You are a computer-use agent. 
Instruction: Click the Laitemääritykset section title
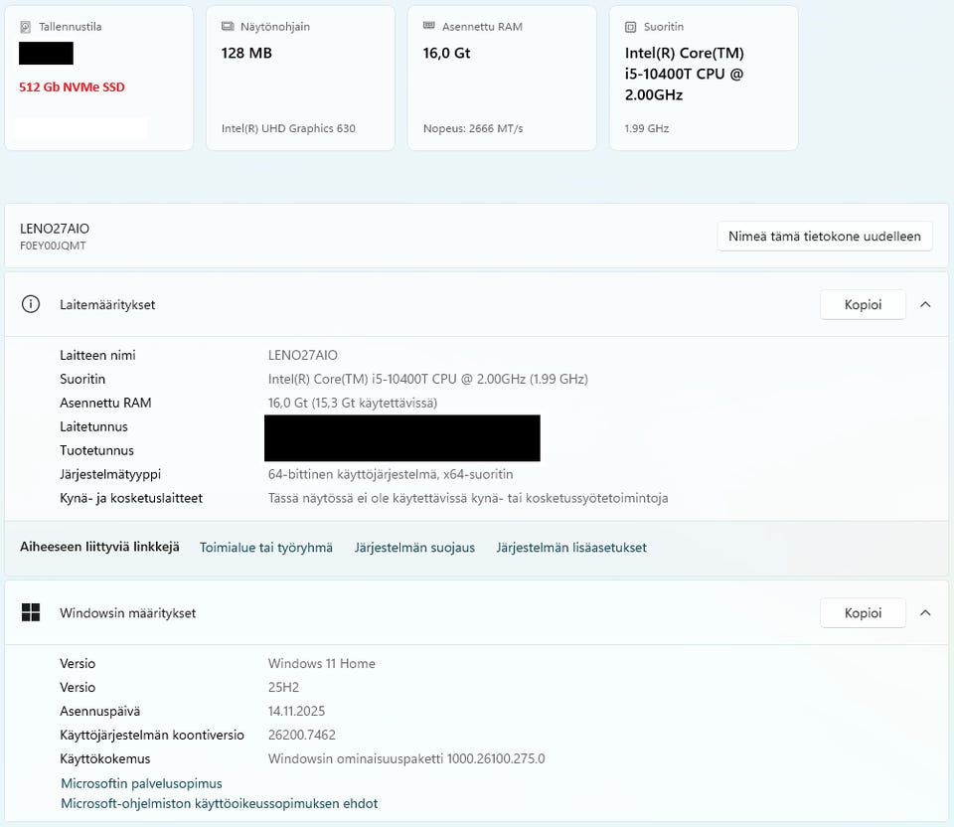(x=107, y=304)
